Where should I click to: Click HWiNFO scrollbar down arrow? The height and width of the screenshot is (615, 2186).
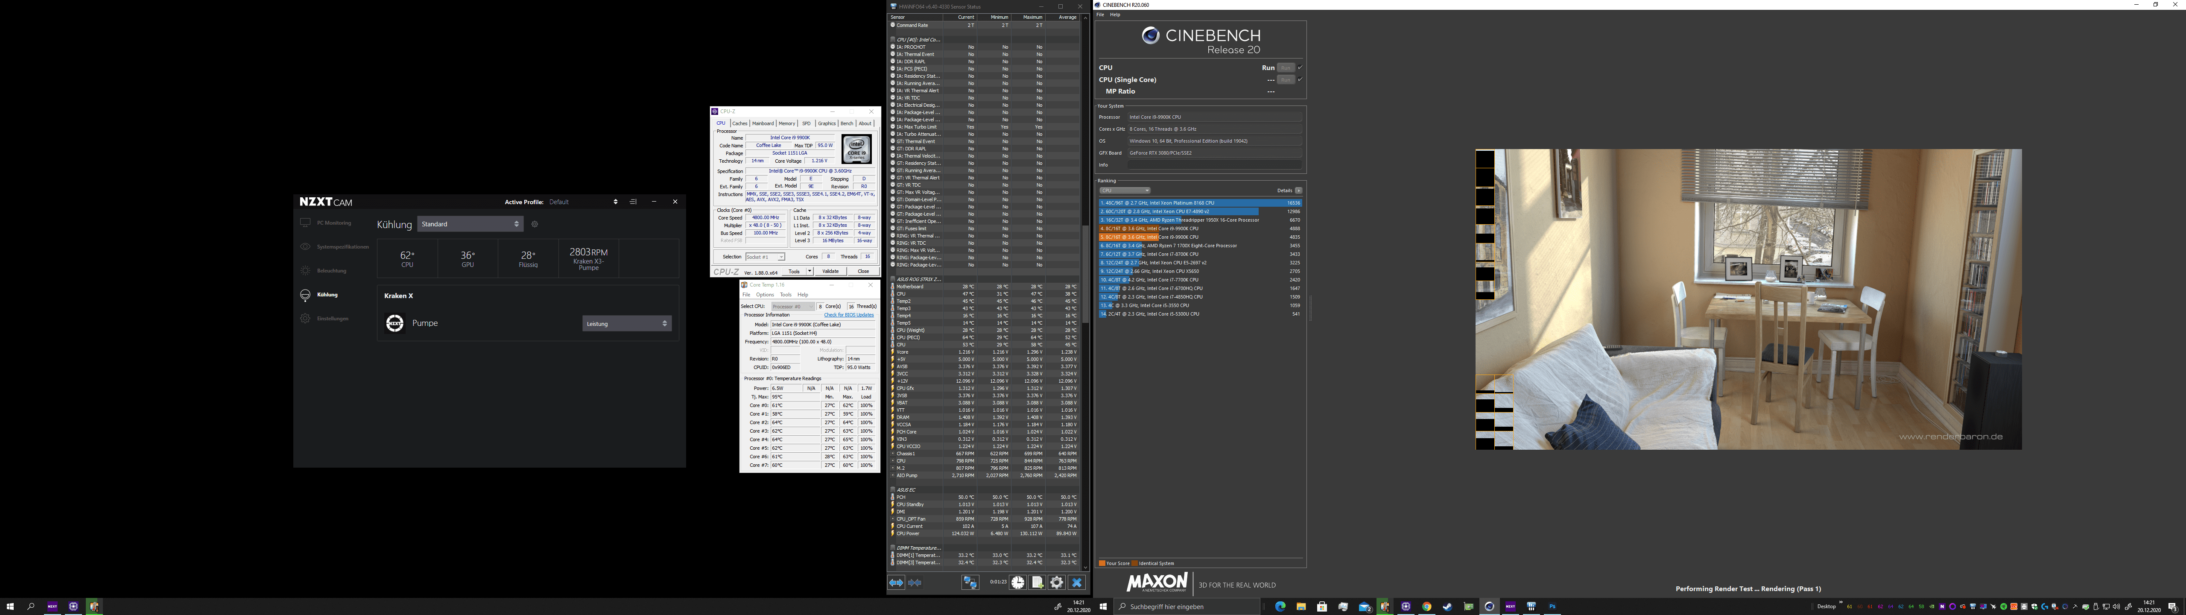(x=1085, y=568)
